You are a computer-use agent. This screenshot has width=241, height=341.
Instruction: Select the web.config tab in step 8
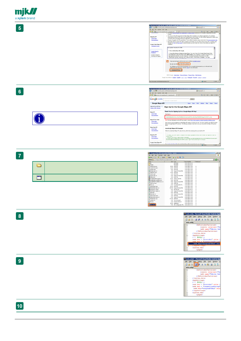[x=190, y=223]
